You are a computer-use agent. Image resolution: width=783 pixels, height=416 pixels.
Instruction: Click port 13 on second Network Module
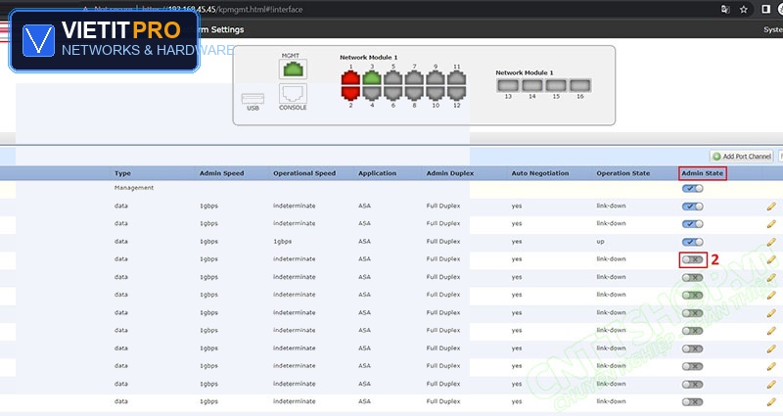(508, 85)
